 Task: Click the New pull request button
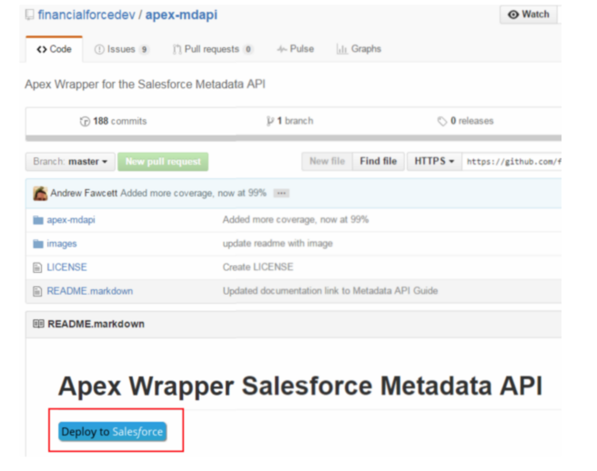163,162
